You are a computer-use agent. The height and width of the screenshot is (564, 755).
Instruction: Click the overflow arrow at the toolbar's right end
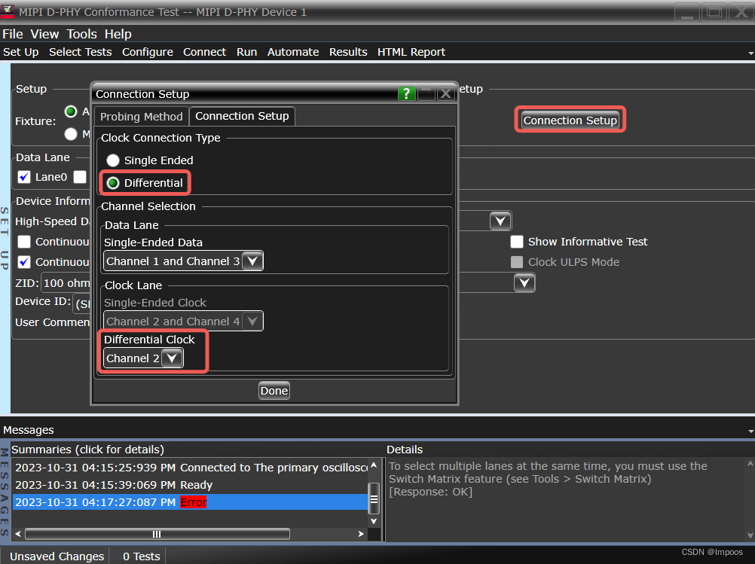[x=749, y=51]
